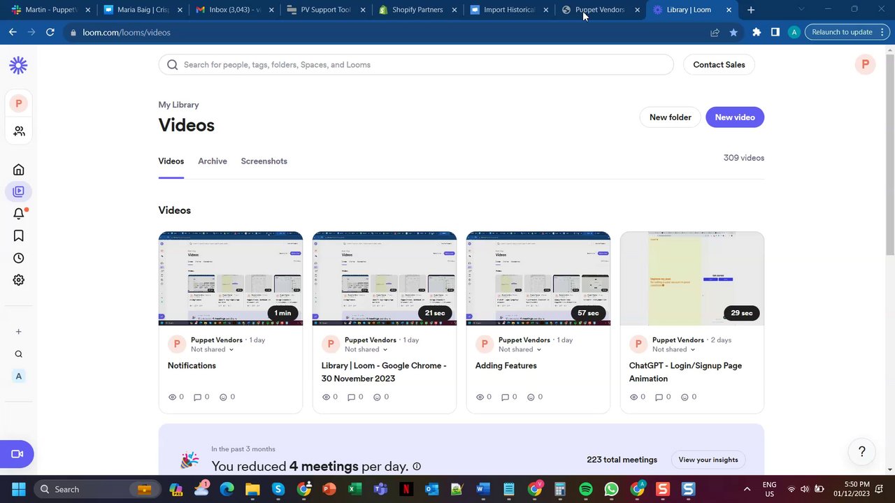Select the Videos tab
895x503 pixels.
point(171,161)
